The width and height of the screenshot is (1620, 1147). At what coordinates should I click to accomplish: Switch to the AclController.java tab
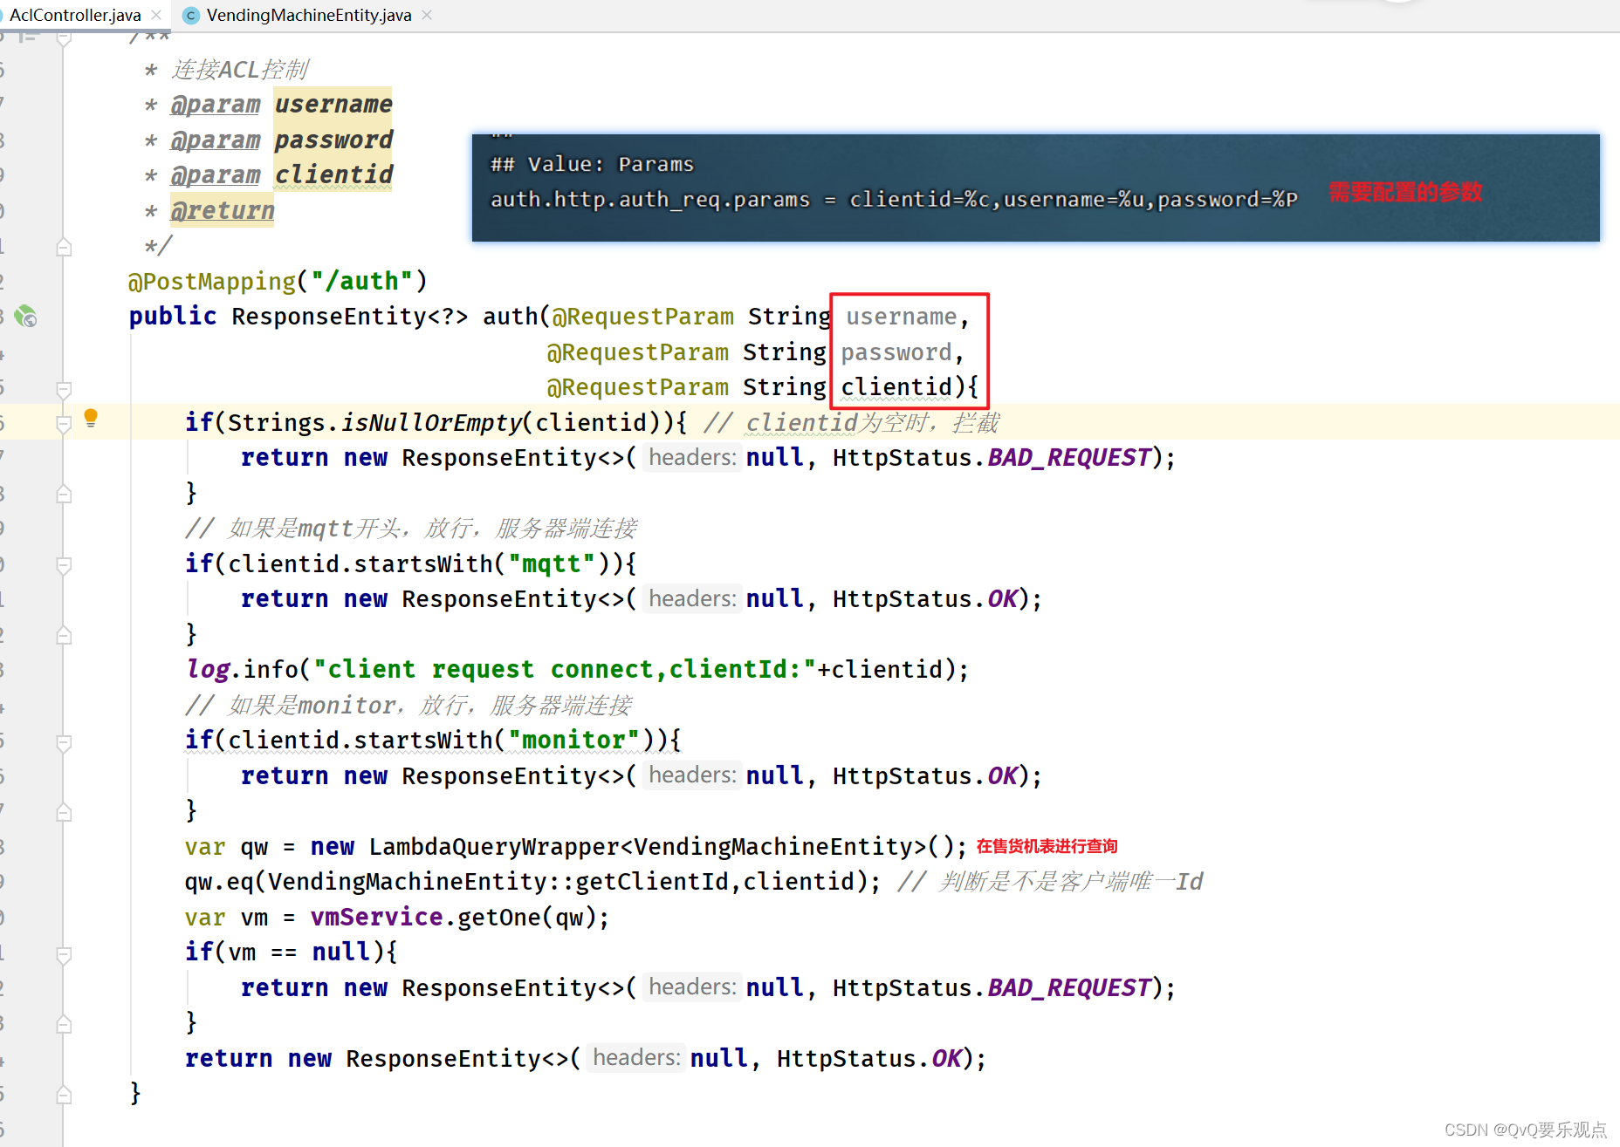point(73,15)
